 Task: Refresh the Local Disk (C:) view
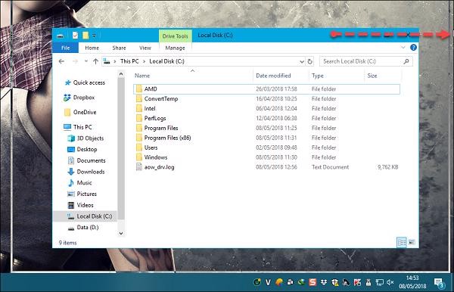click(x=309, y=61)
